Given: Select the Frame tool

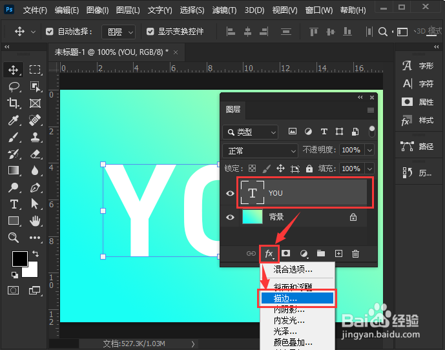Looking at the screenshot, I should [x=35, y=103].
